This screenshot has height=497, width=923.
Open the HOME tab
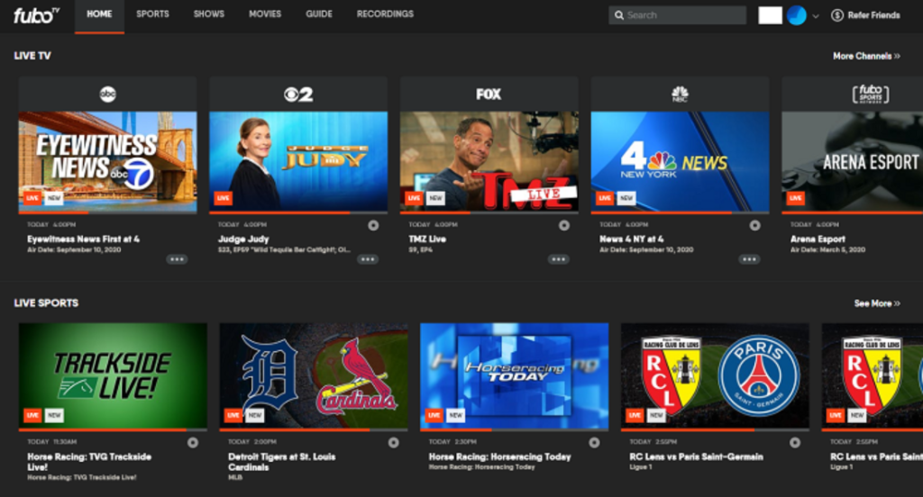point(99,14)
